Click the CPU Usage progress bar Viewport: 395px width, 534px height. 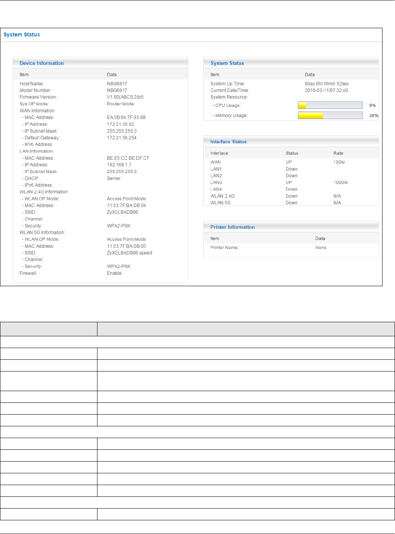[330, 105]
